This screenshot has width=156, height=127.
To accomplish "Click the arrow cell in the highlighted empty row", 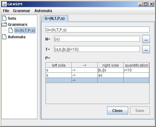I will 85,80.
